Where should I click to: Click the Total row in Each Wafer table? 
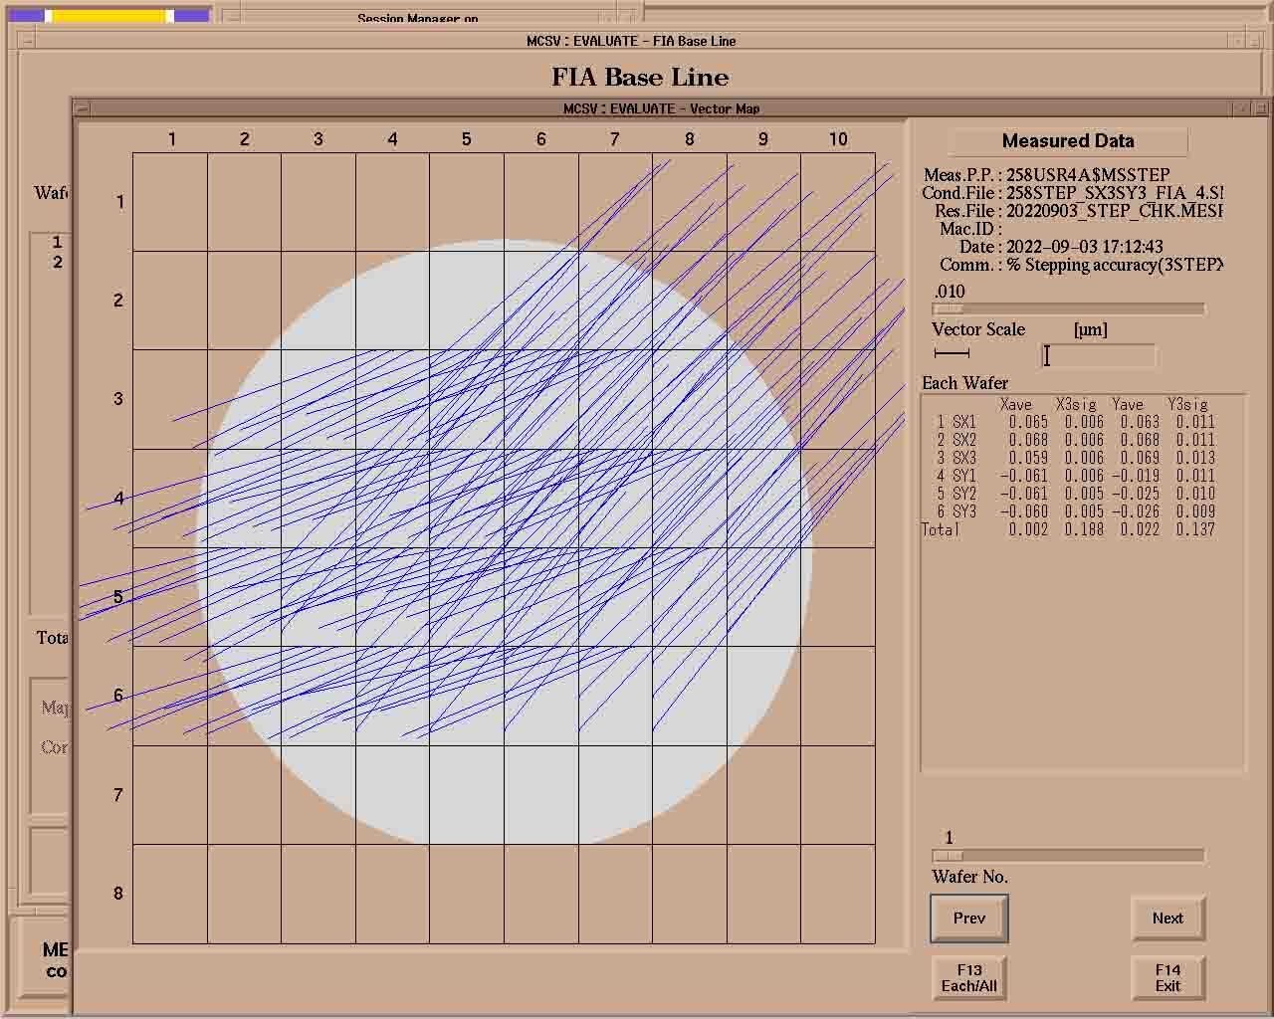[x=1070, y=529]
